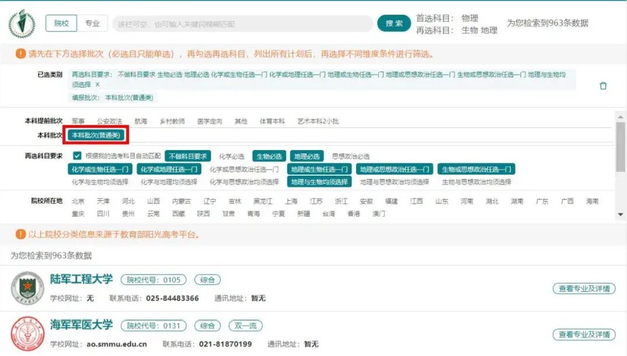Click the scrollbar down arrow in the filter panel
The image size is (627, 356).
tap(621, 215)
